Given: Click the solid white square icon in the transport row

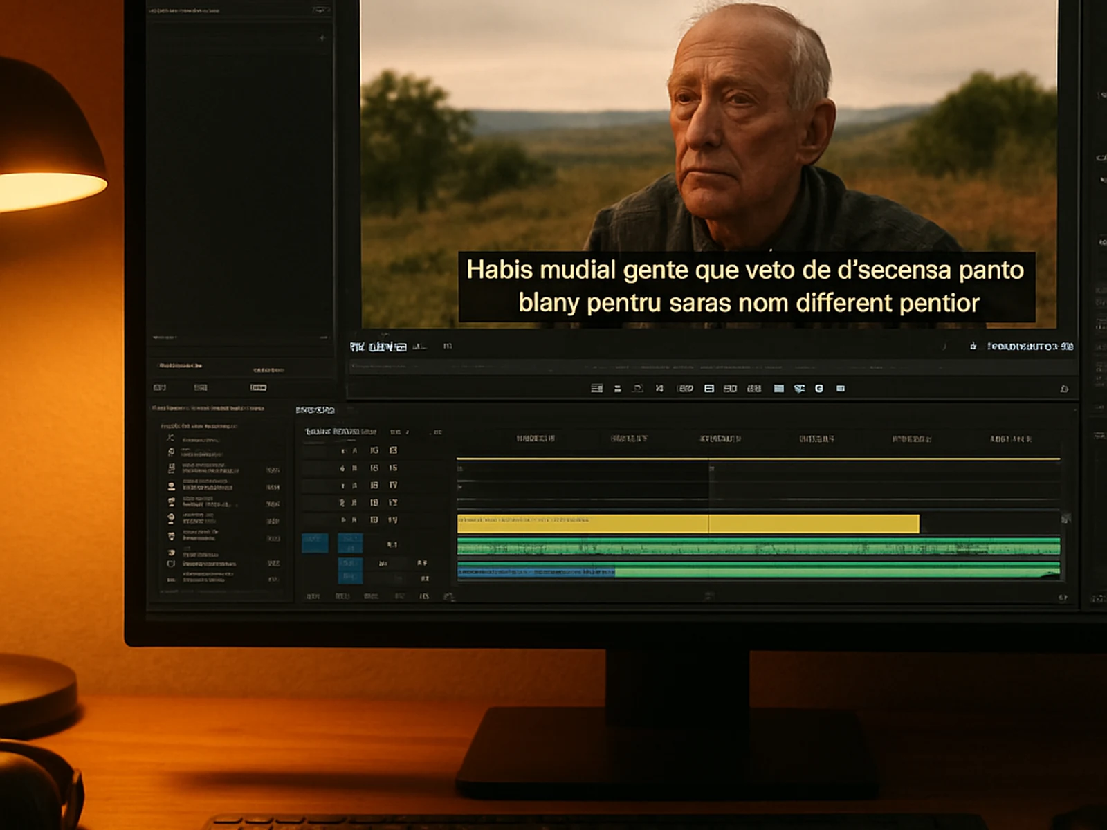Looking at the screenshot, I should (778, 389).
